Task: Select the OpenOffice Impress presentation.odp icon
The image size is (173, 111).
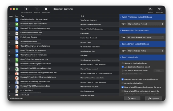Action: pos(17,47)
